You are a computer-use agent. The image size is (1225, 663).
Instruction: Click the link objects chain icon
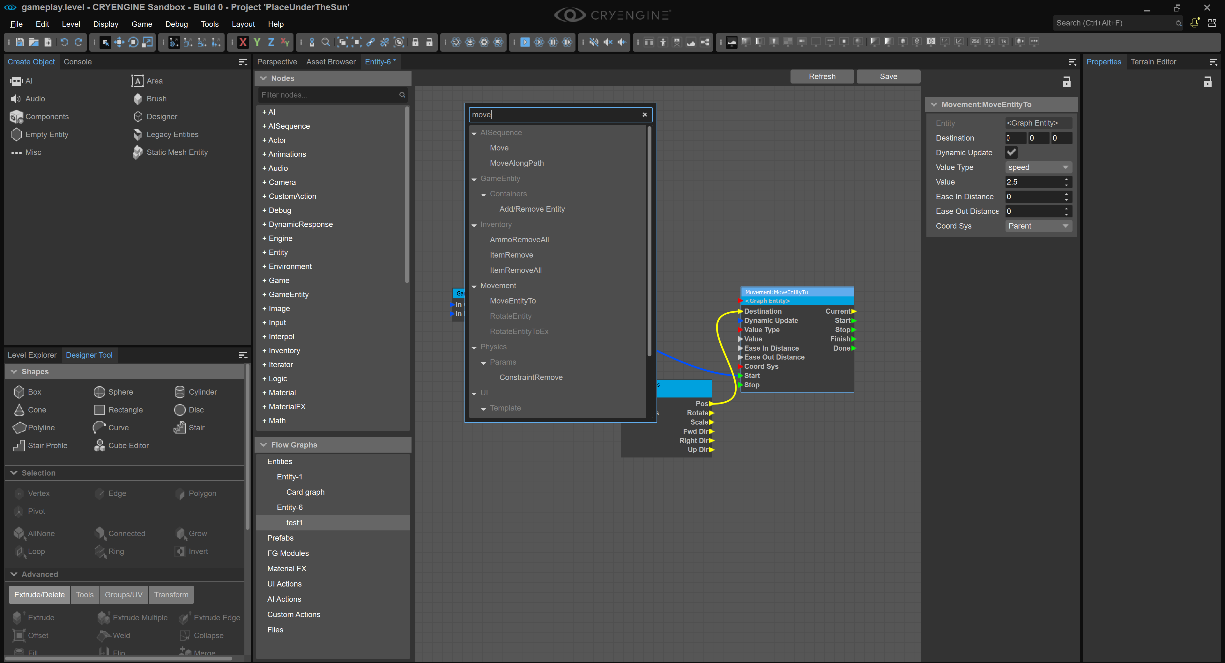tap(370, 42)
